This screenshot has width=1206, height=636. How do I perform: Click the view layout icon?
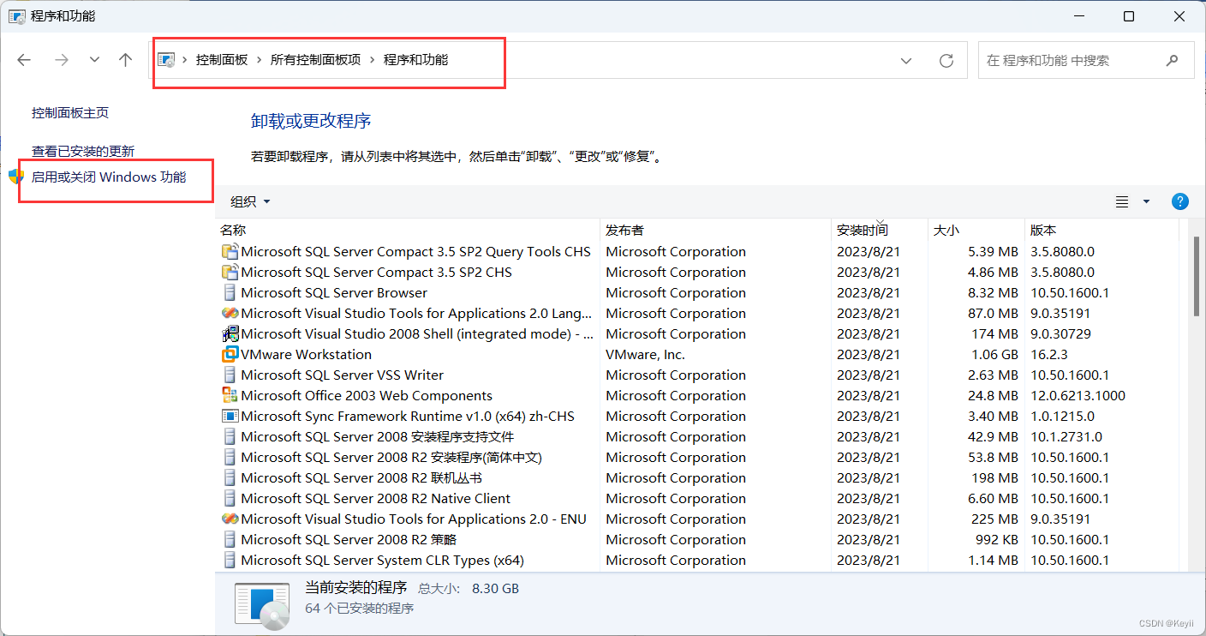[1122, 202]
